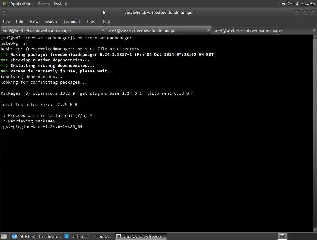The width and height of the screenshot is (317, 240).
Task: Click 'Pacman is currently in use' line
Action: point(57,71)
